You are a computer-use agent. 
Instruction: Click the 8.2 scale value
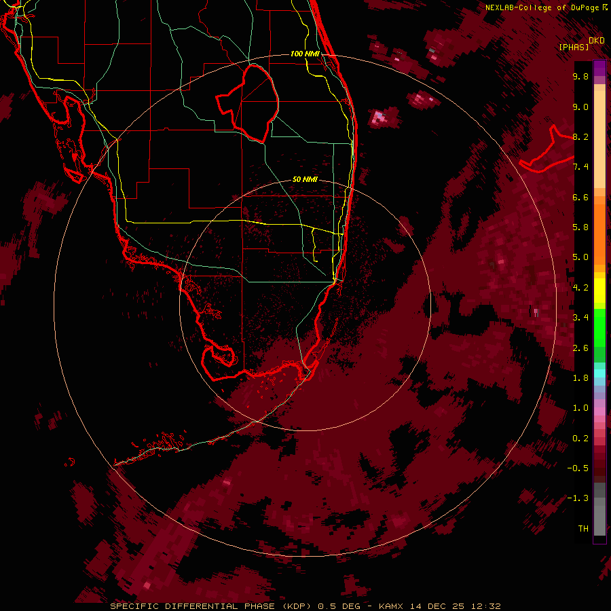[580, 136]
